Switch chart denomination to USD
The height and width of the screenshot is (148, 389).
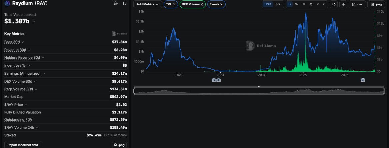tap(268, 4)
